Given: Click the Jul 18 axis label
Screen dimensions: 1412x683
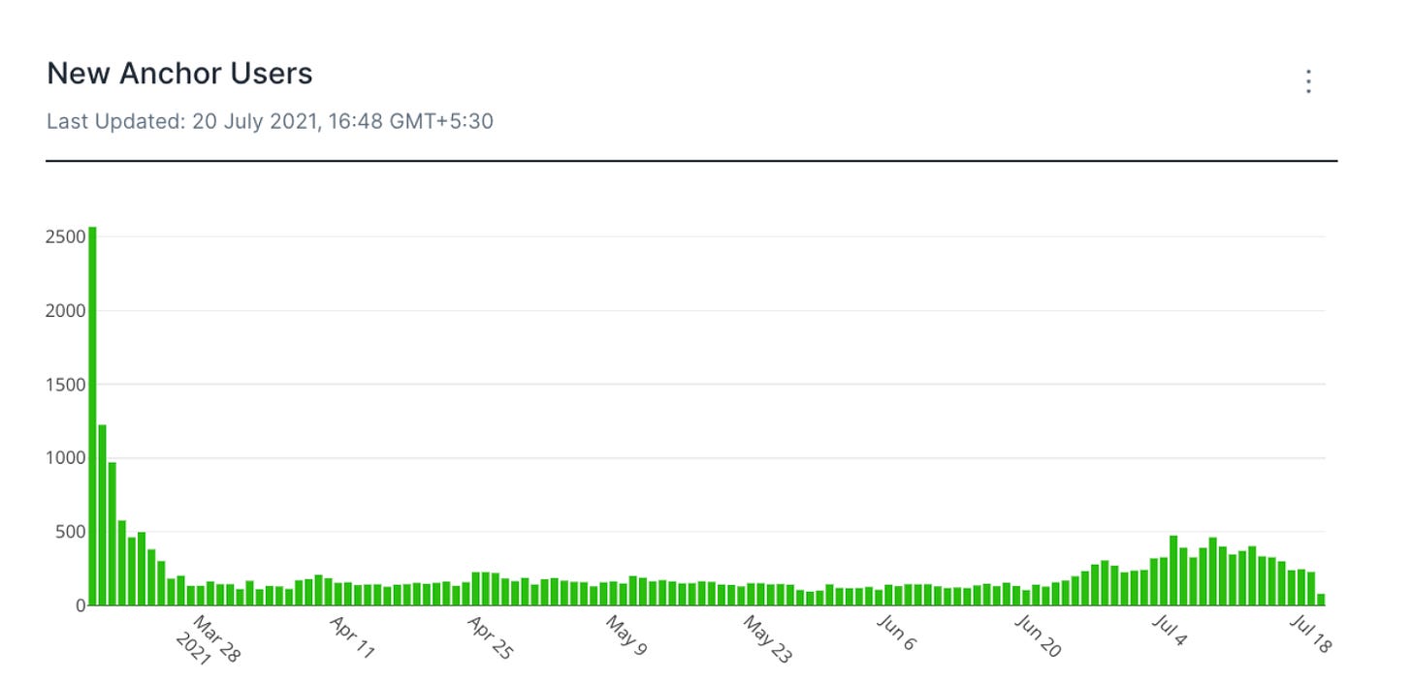Looking at the screenshot, I should 1311,634.
